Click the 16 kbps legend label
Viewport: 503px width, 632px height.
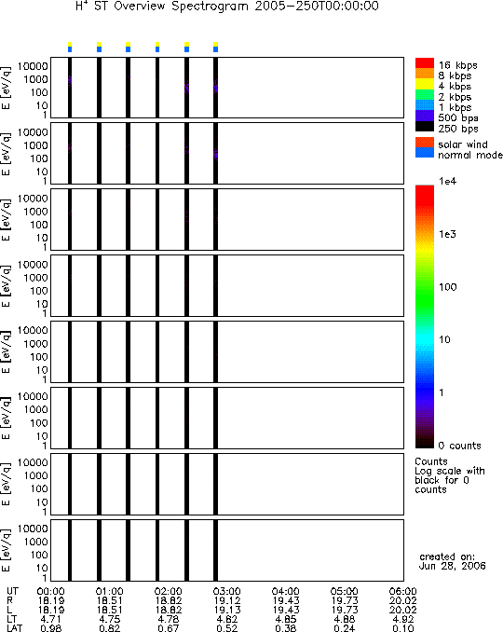pos(458,65)
